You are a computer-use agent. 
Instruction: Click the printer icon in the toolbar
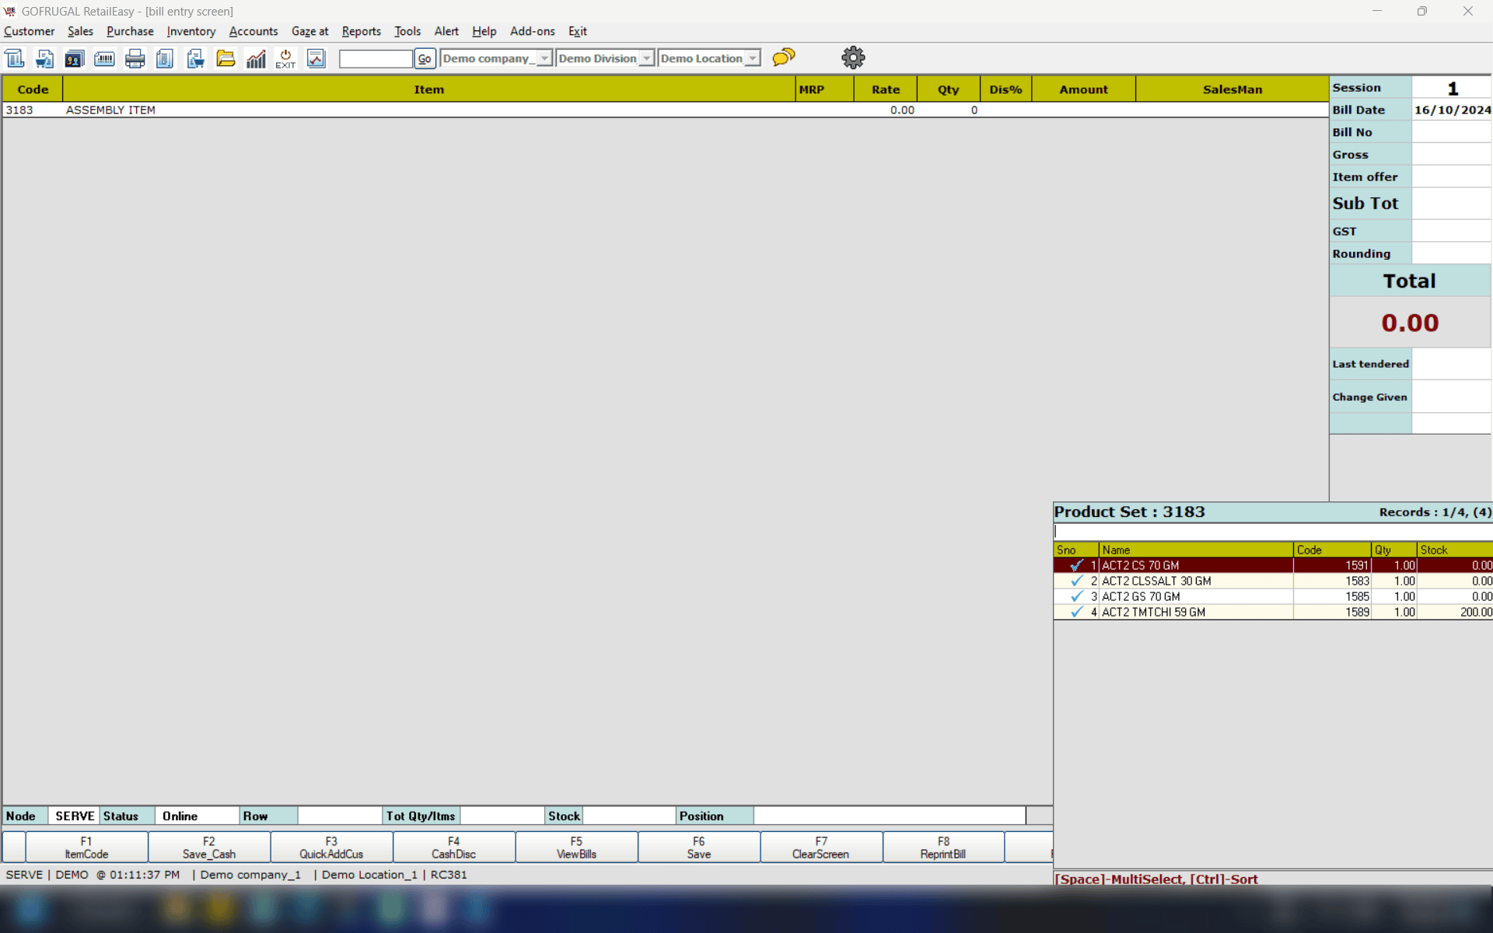(135, 58)
